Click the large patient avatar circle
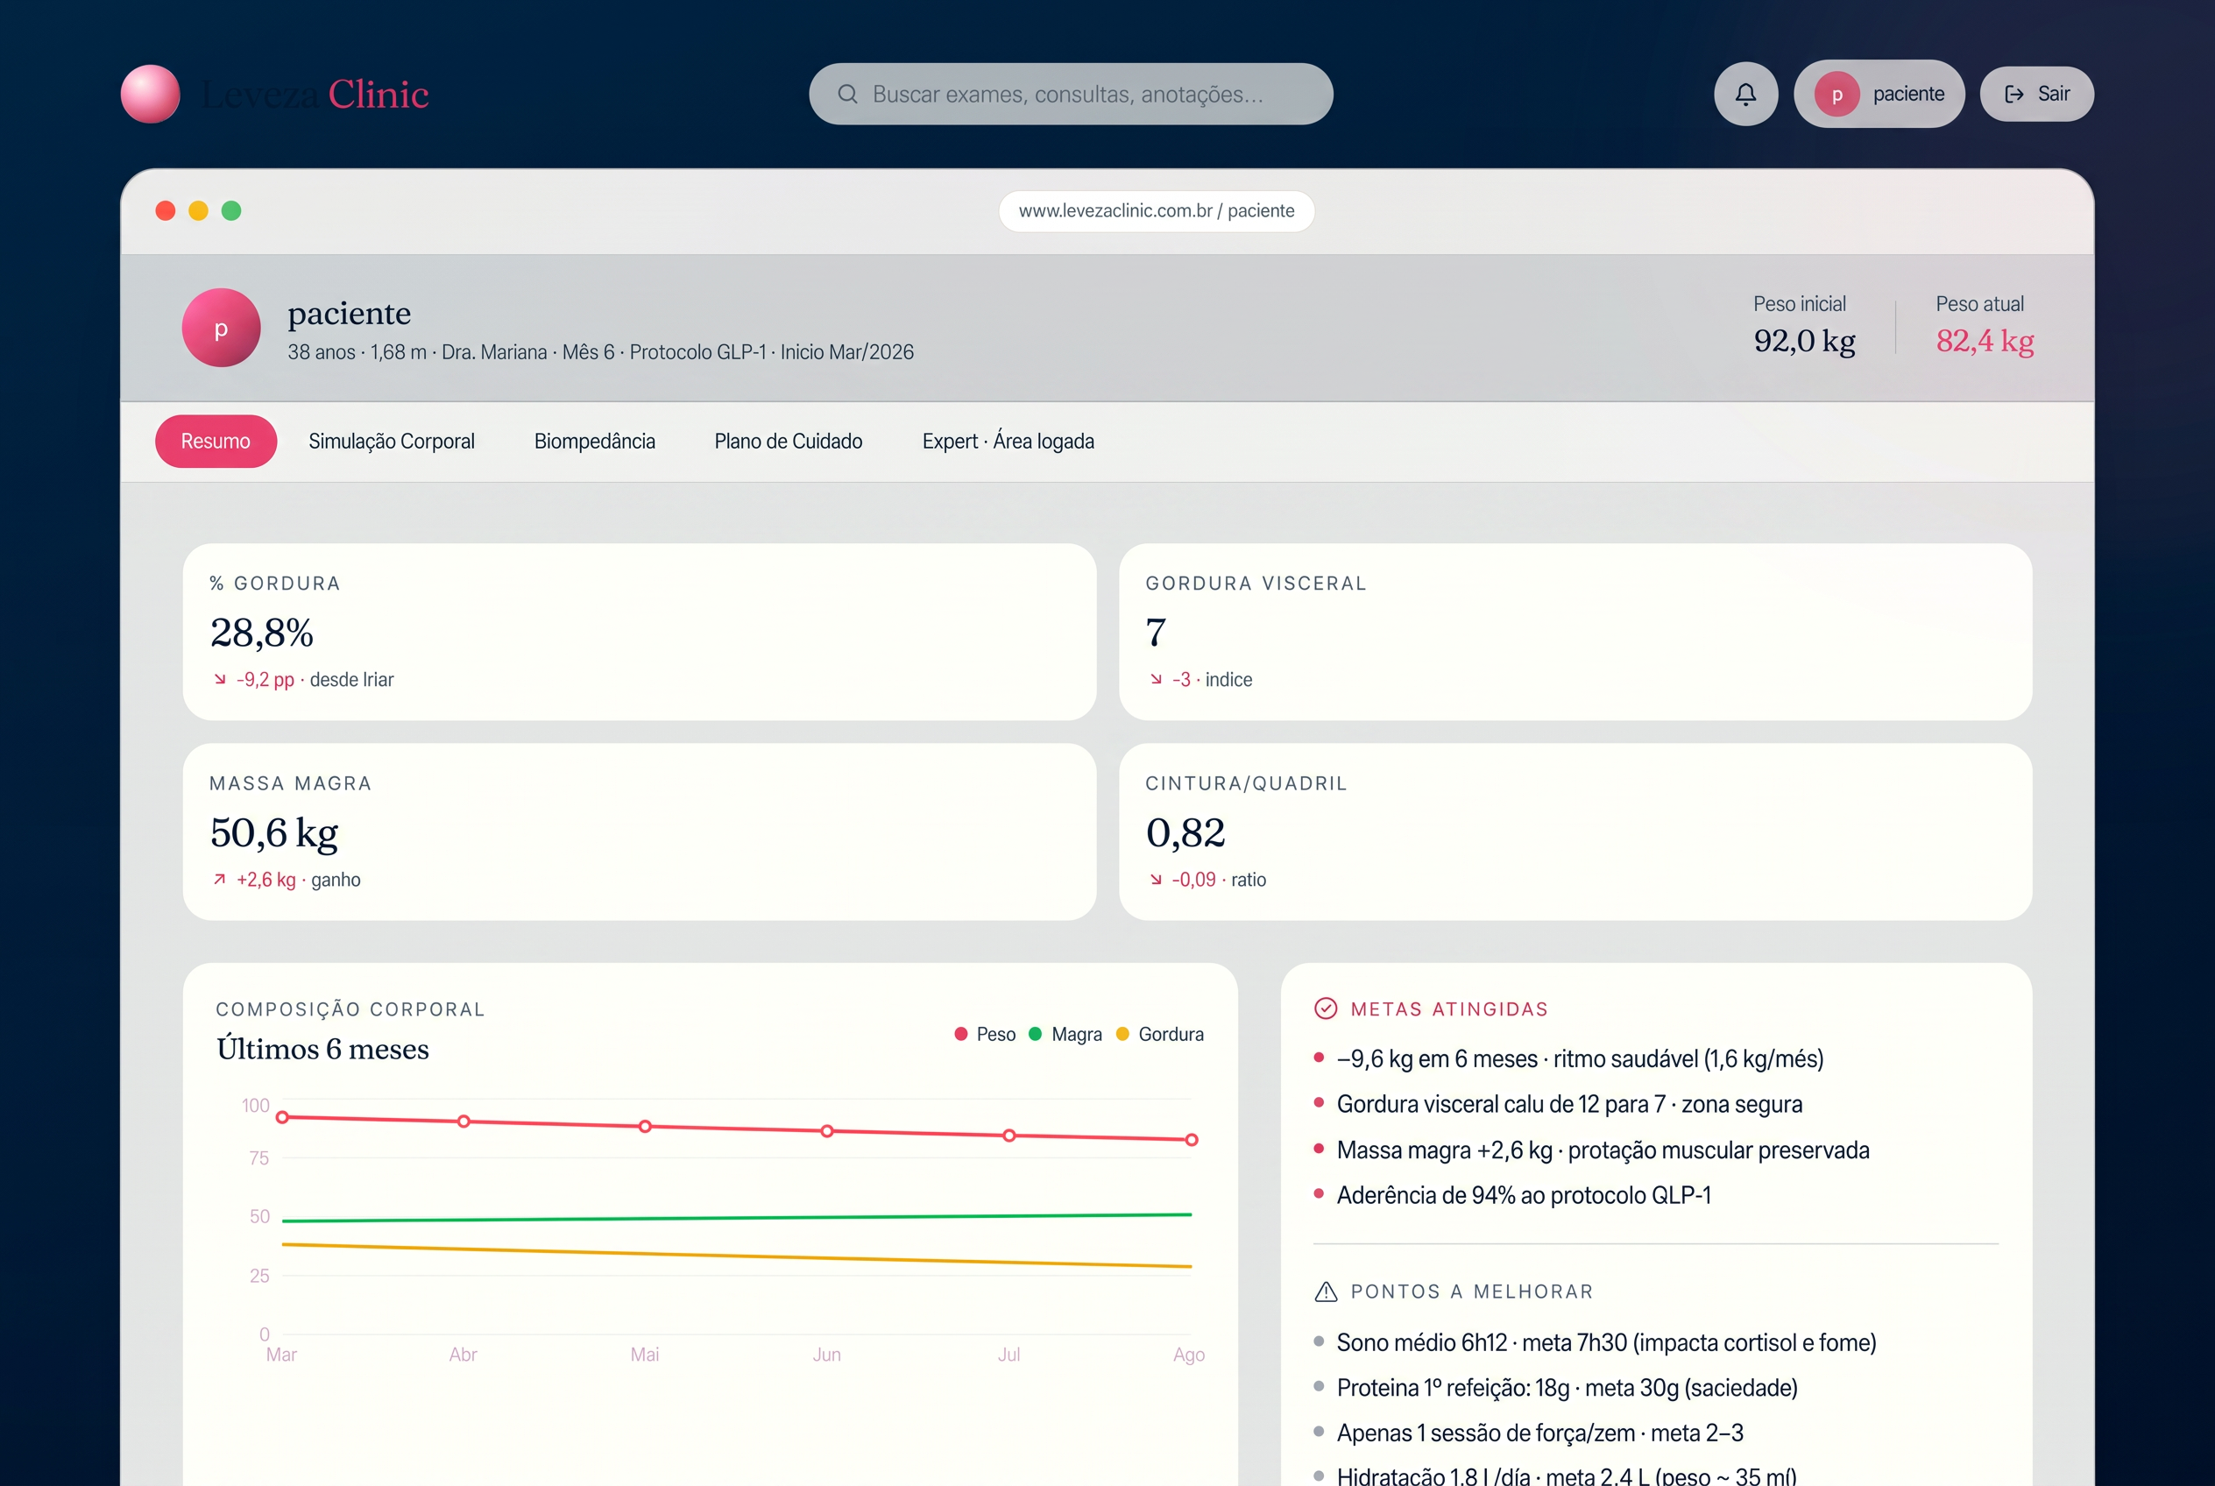This screenshot has width=2215, height=1486. tap(221, 328)
